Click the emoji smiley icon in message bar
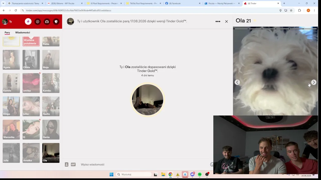 (212, 164)
